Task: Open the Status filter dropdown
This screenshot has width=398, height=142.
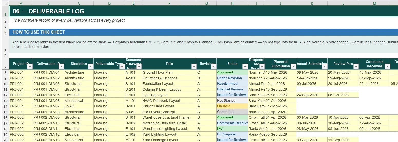Action: (x=245, y=67)
